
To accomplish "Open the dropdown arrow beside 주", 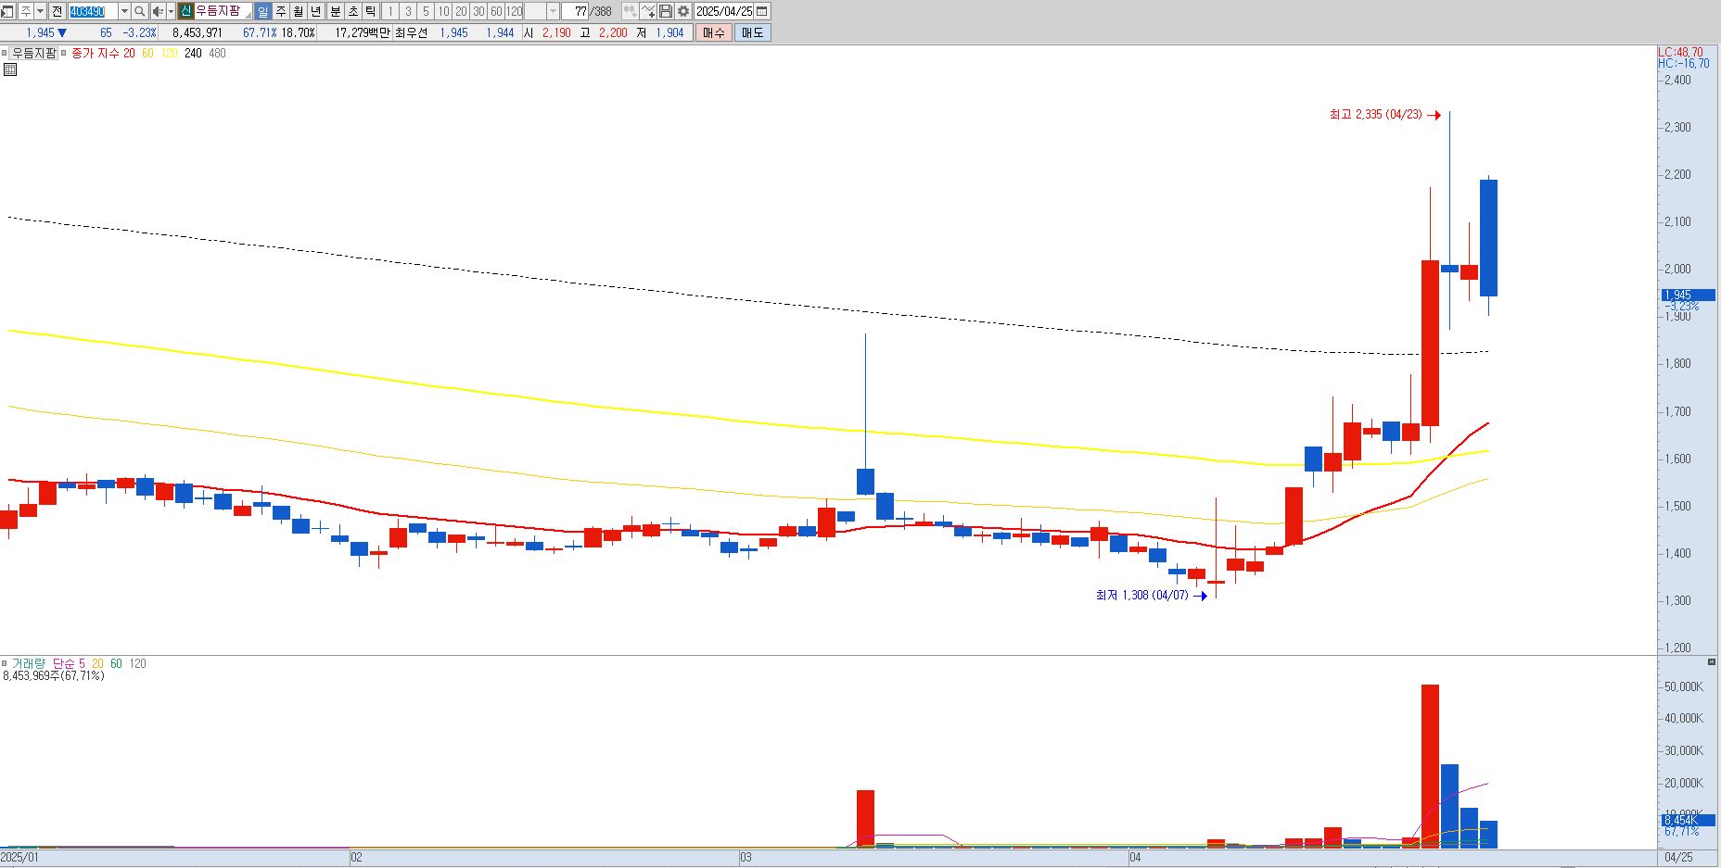I will (x=41, y=11).
